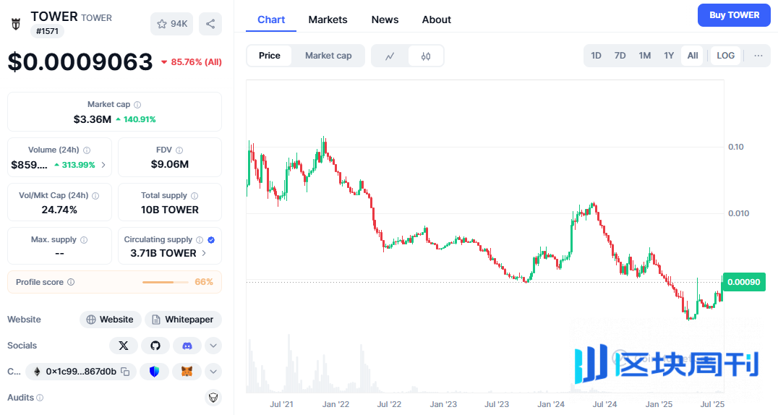
Task: Open Vol/Mkt Cap (24h) info icon
Action: (x=95, y=196)
